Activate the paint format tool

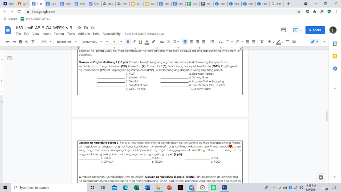click(x=33, y=42)
